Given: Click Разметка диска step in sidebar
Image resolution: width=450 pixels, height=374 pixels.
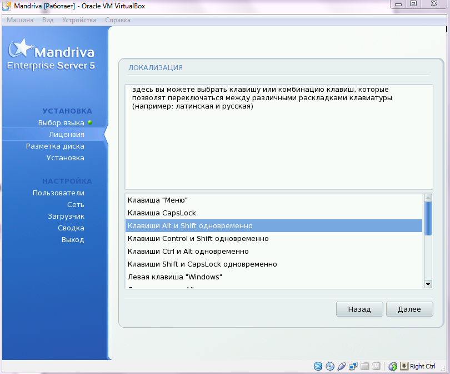Looking at the screenshot, I should [55, 146].
